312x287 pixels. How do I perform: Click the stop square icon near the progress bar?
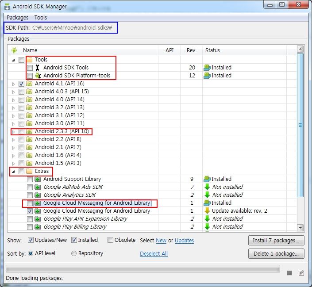click(x=289, y=273)
